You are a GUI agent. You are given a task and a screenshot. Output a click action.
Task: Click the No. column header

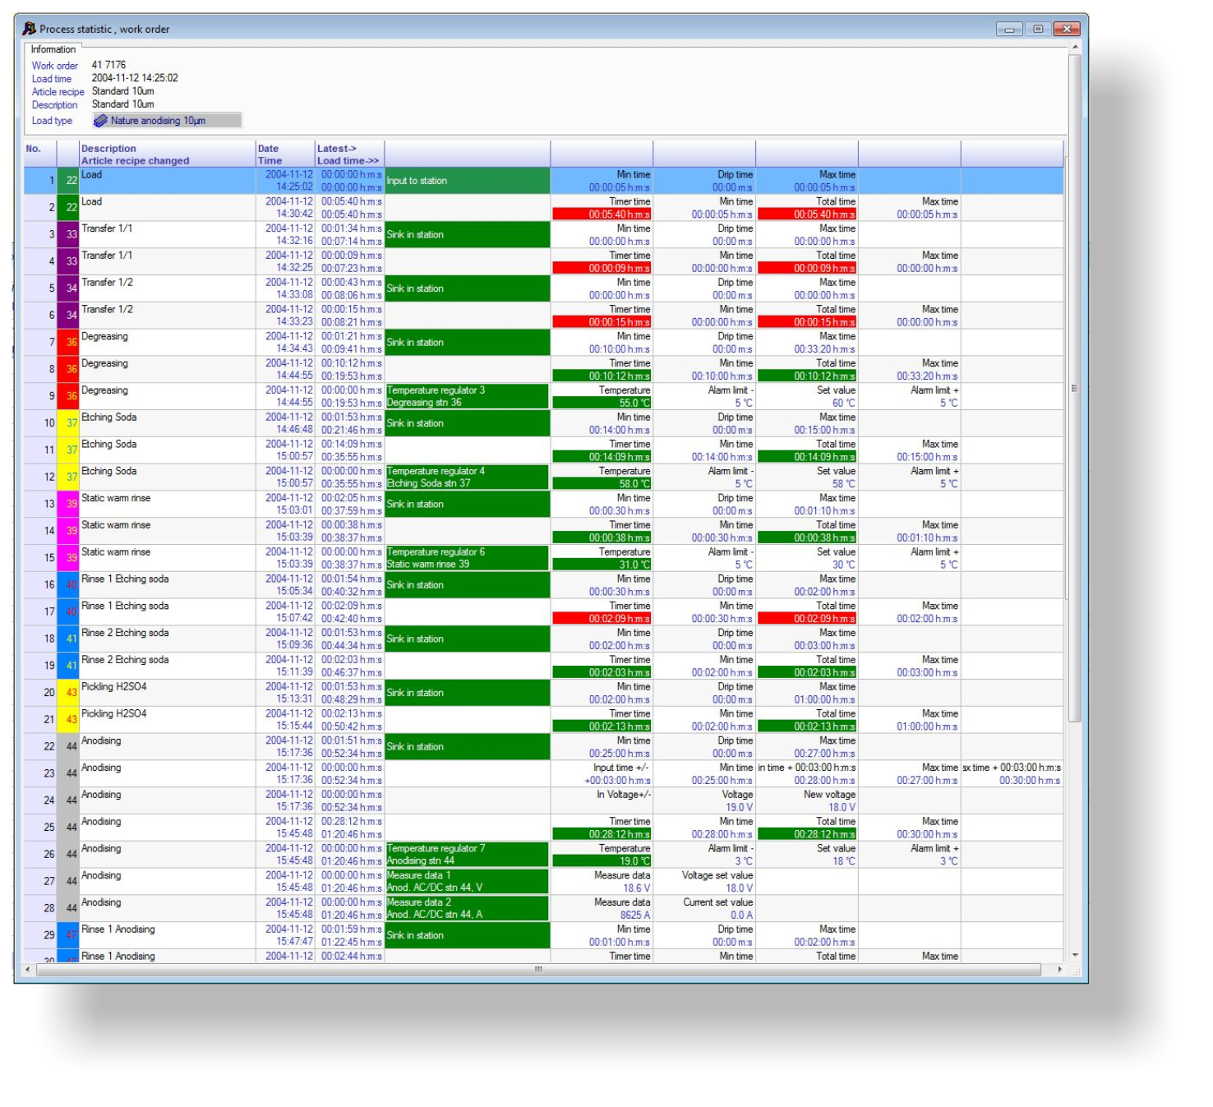(x=39, y=155)
